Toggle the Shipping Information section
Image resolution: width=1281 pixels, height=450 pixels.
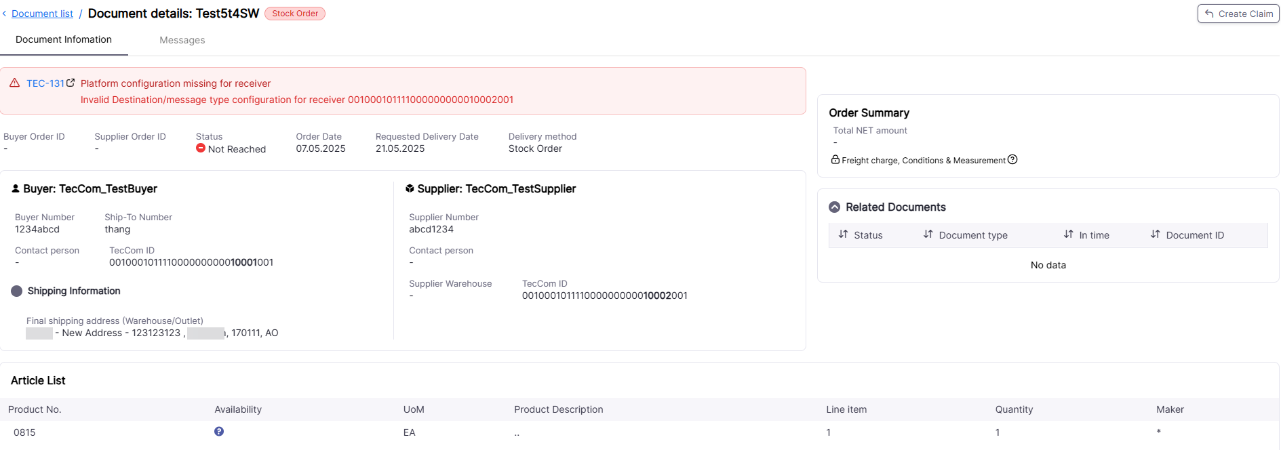pyautogui.click(x=17, y=291)
